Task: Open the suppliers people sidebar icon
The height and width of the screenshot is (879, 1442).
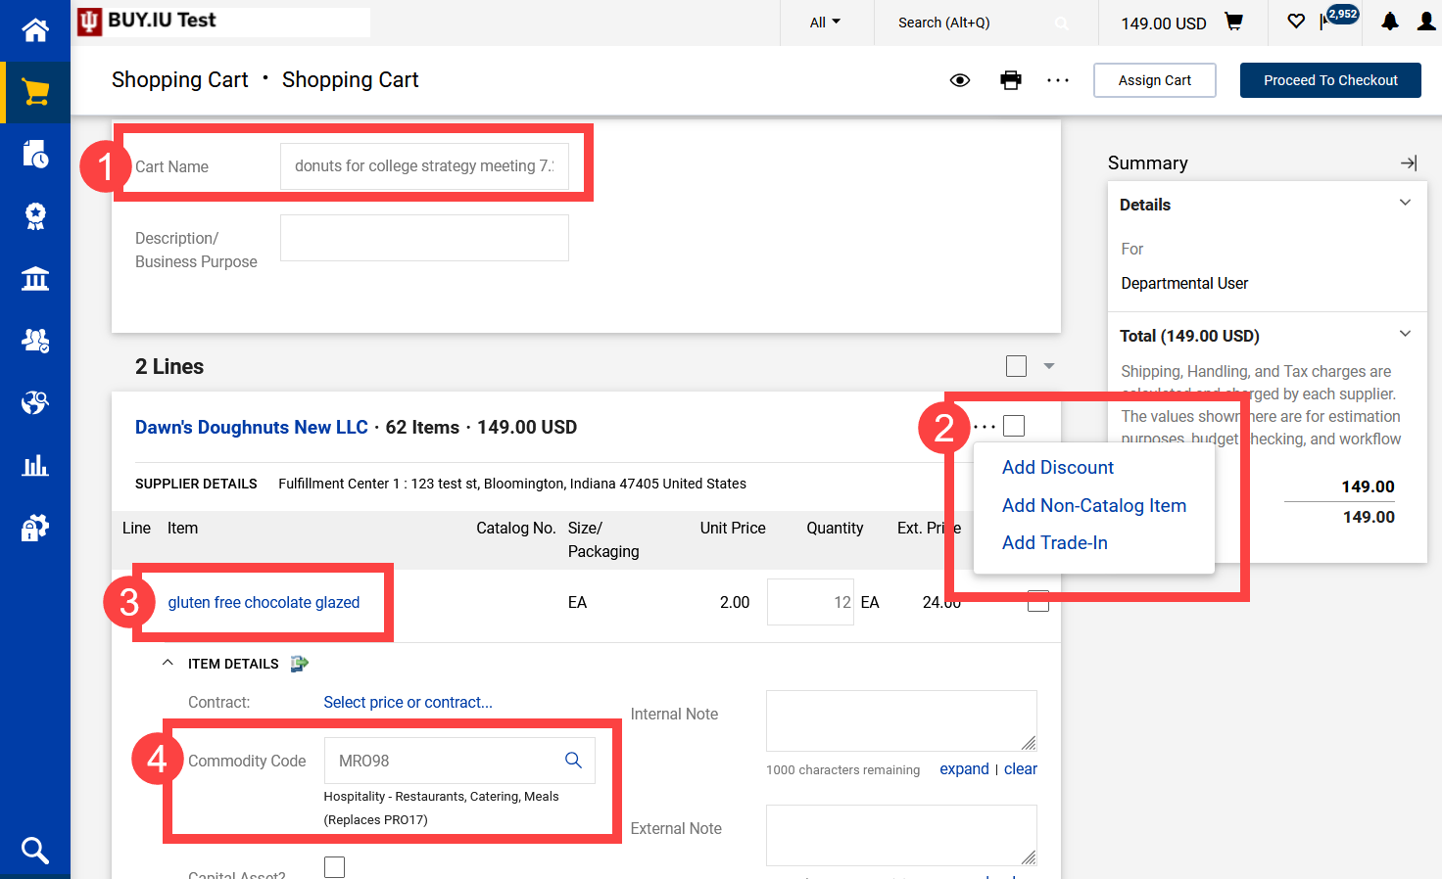Action: click(x=35, y=341)
